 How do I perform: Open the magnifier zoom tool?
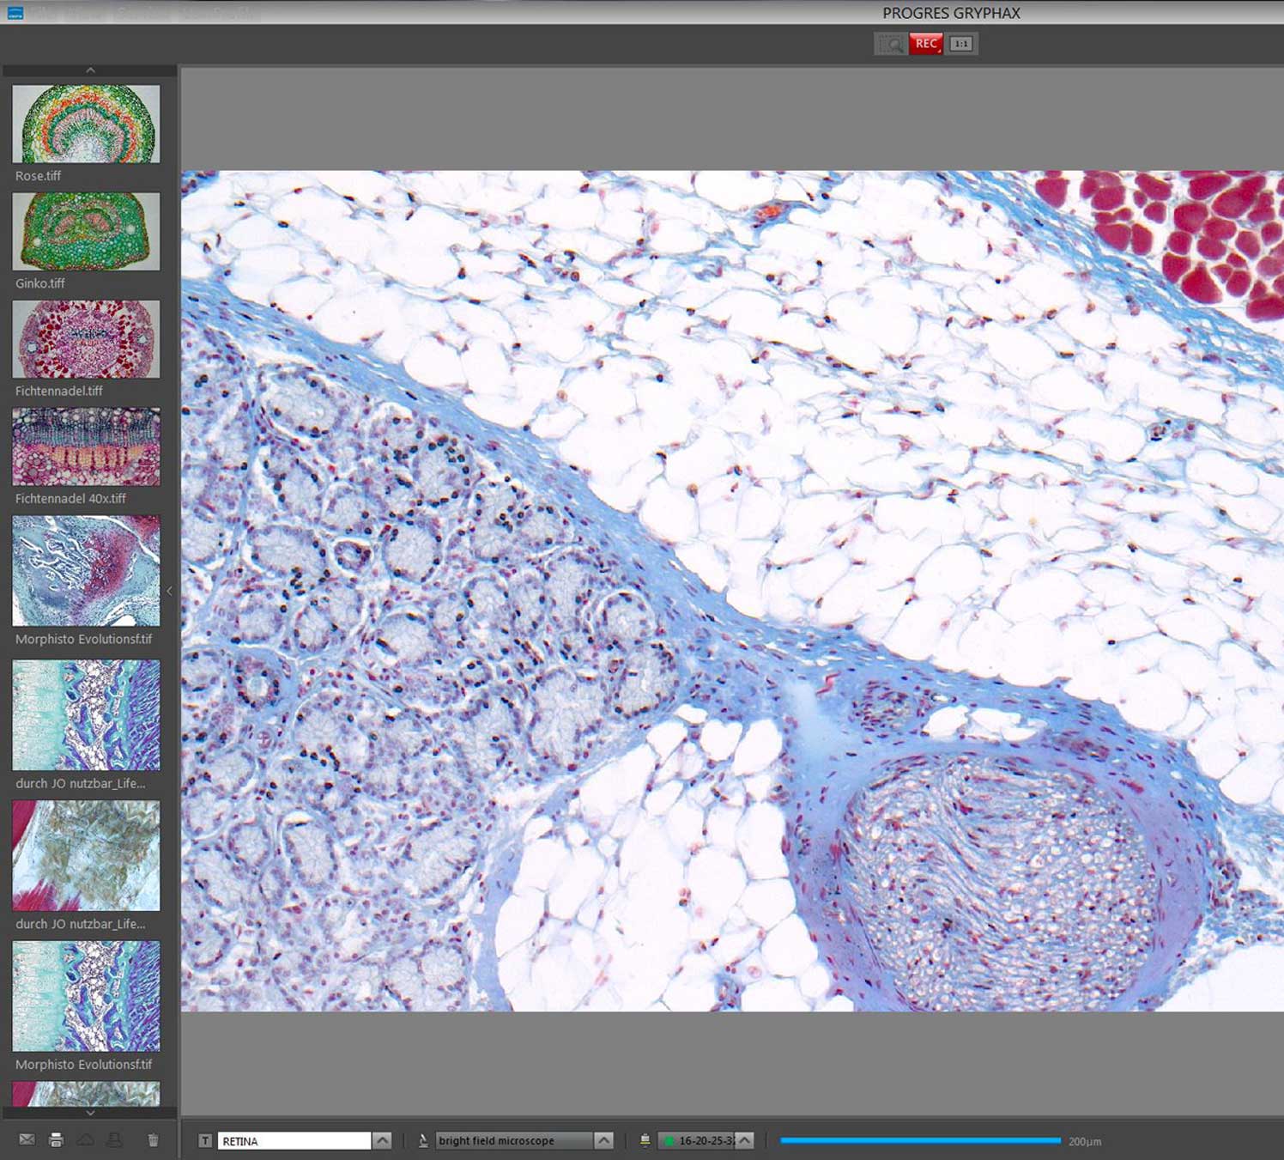pyautogui.click(x=892, y=43)
